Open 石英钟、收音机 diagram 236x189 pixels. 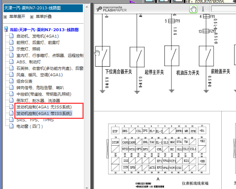click(50, 68)
